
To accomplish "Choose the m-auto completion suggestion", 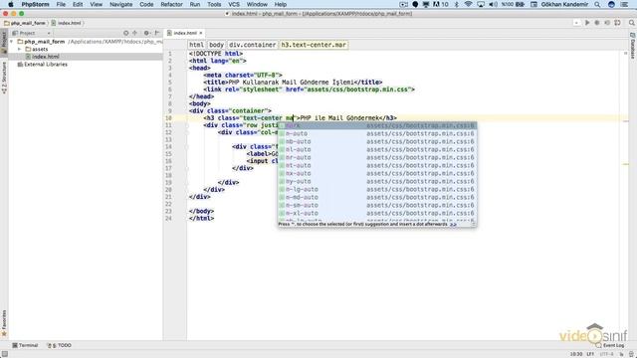I will [x=377, y=133].
